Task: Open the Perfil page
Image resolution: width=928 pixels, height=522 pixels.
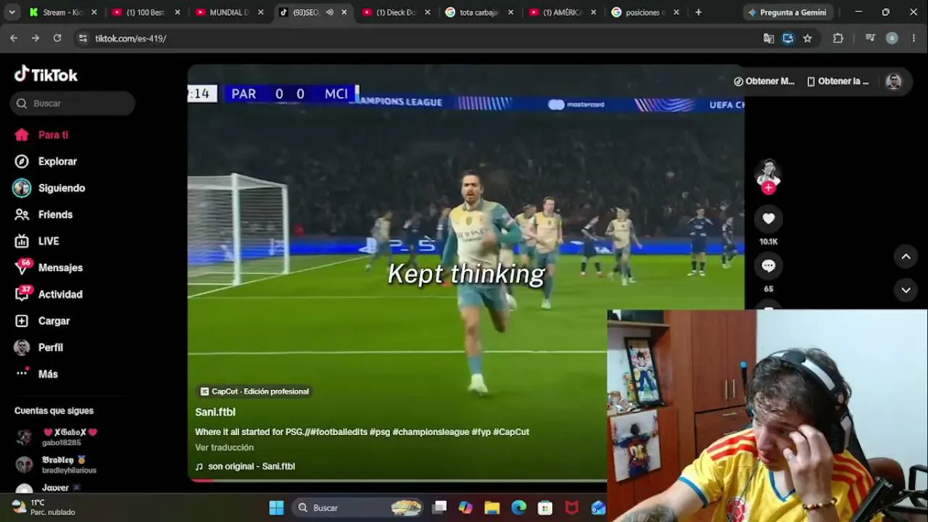Action: (x=38, y=347)
